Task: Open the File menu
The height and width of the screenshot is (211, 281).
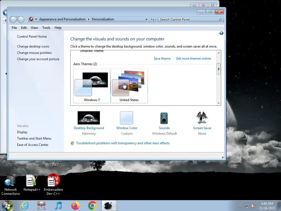Action: point(14,28)
